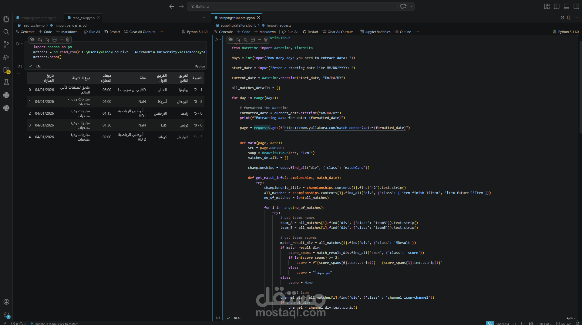Open the Source Control view
The height and width of the screenshot is (325, 582).
[6, 44]
